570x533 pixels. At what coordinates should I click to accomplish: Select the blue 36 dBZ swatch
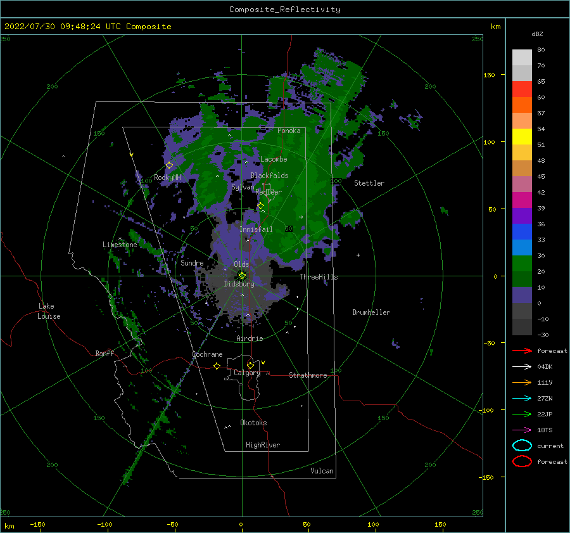click(522, 231)
